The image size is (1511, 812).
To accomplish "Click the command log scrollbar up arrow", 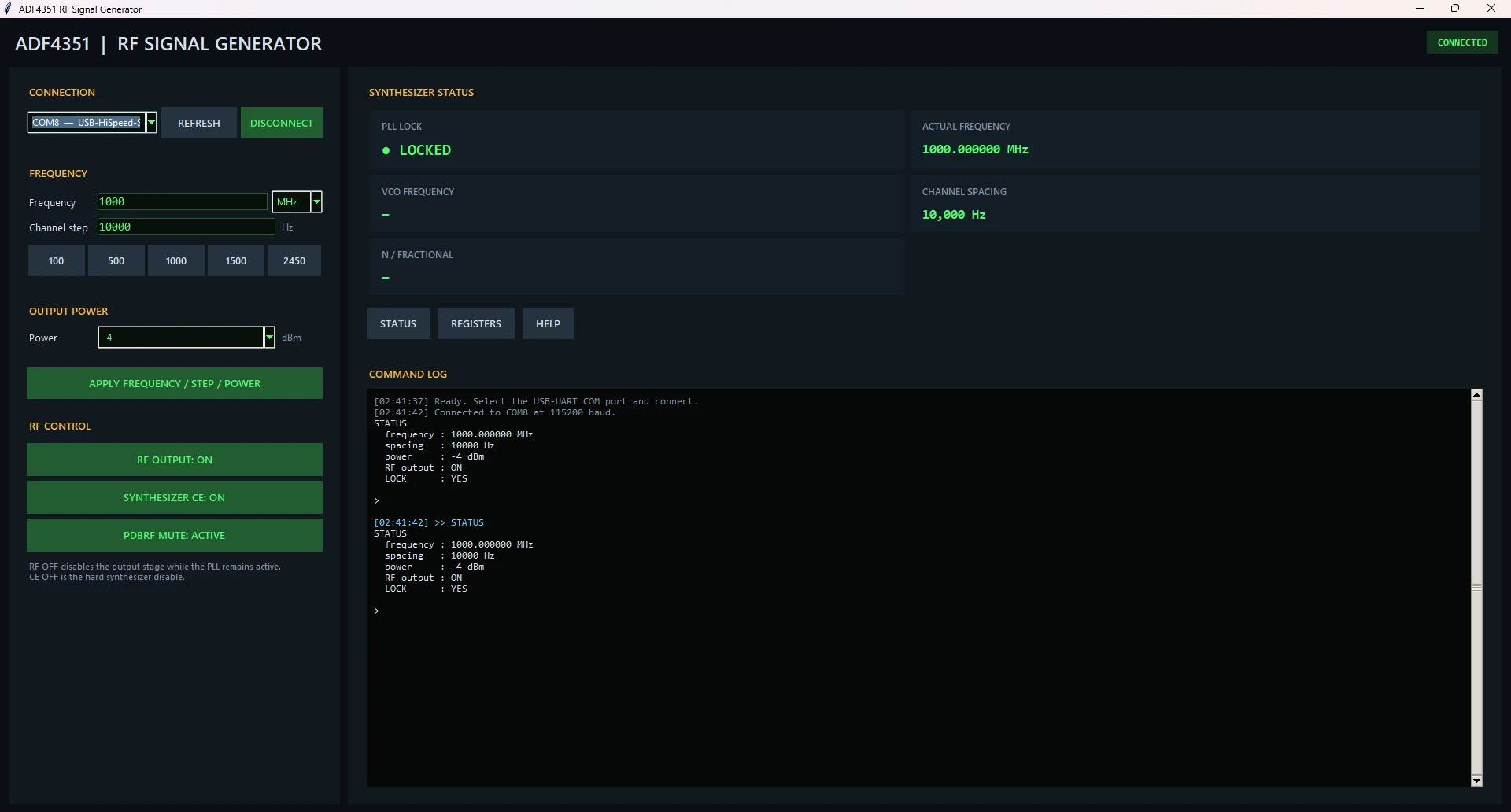I will pos(1476,394).
